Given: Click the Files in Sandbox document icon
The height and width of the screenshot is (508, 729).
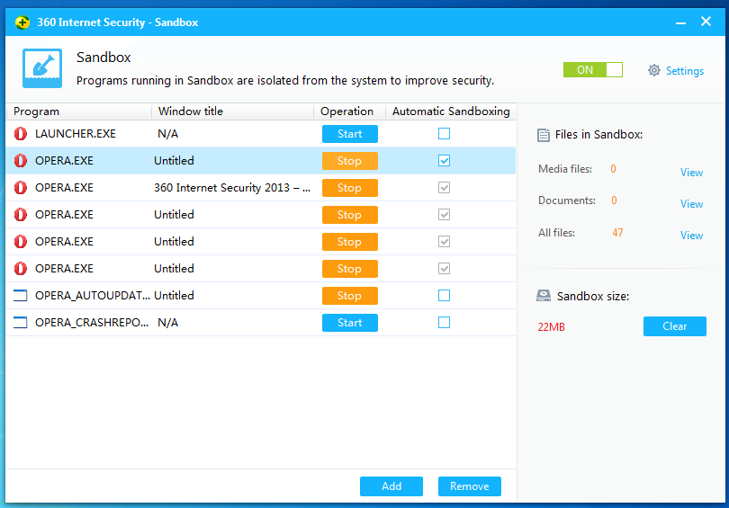Looking at the screenshot, I should coord(543,135).
